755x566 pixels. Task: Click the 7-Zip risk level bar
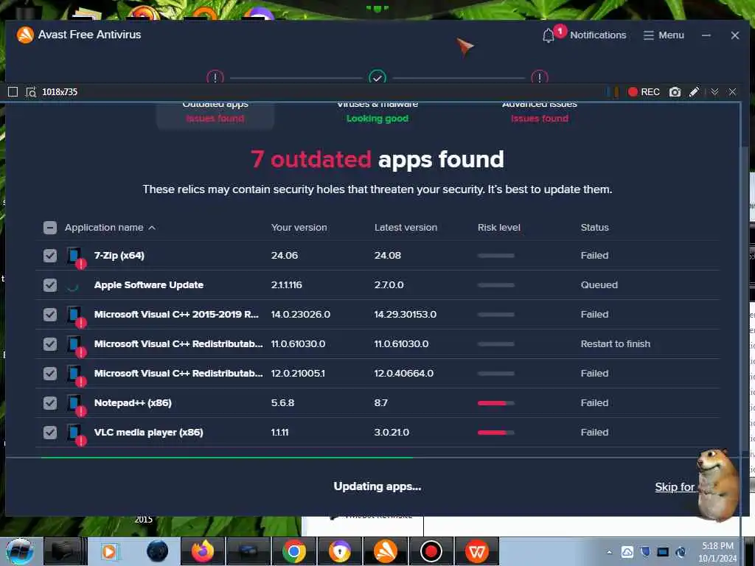(x=496, y=256)
